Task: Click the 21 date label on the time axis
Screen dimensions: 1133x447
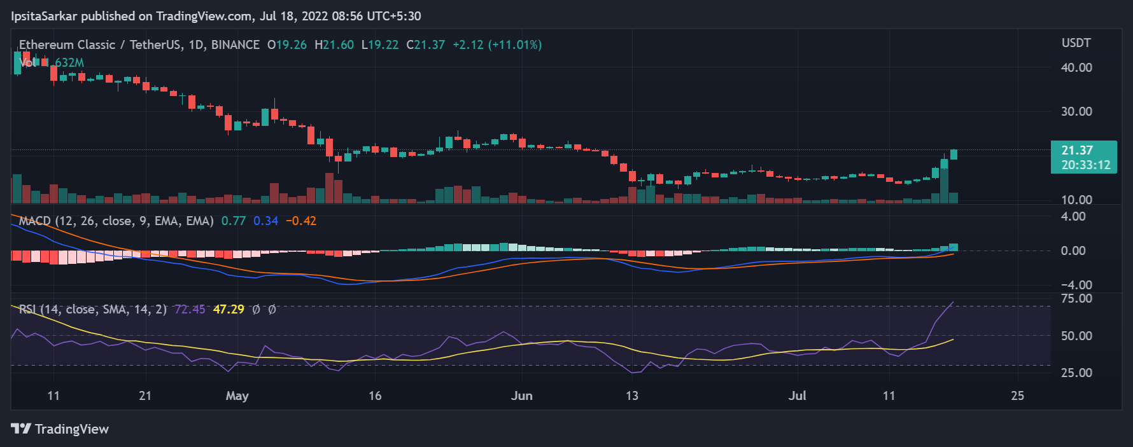Action: (x=145, y=395)
